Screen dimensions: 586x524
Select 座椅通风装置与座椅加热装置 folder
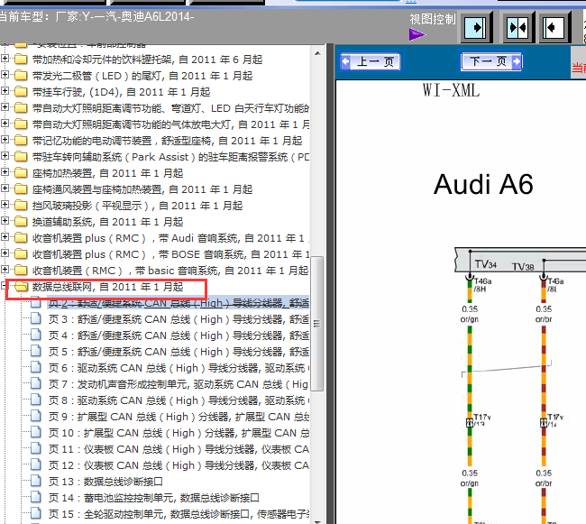click(142, 189)
